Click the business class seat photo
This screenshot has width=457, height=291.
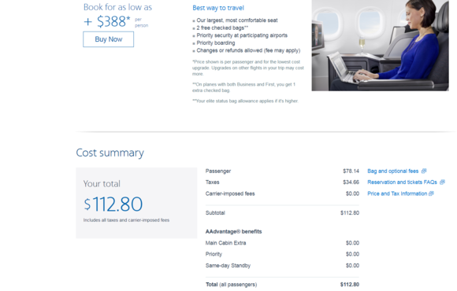(380, 46)
